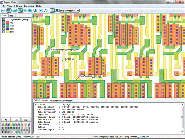Select the 22(0) layer name
This screenshot has width=185, height=139.
pos(12,29)
